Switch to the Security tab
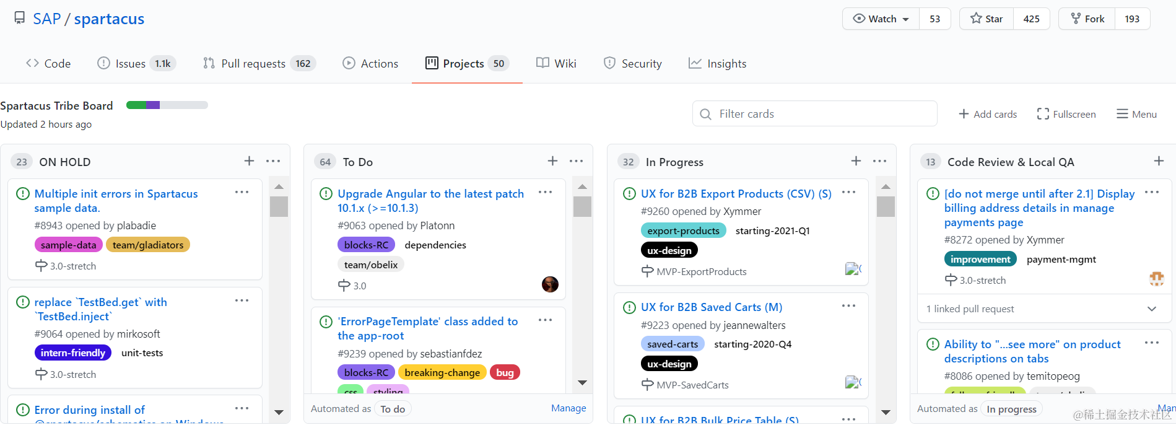 pyautogui.click(x=632, y=63)
